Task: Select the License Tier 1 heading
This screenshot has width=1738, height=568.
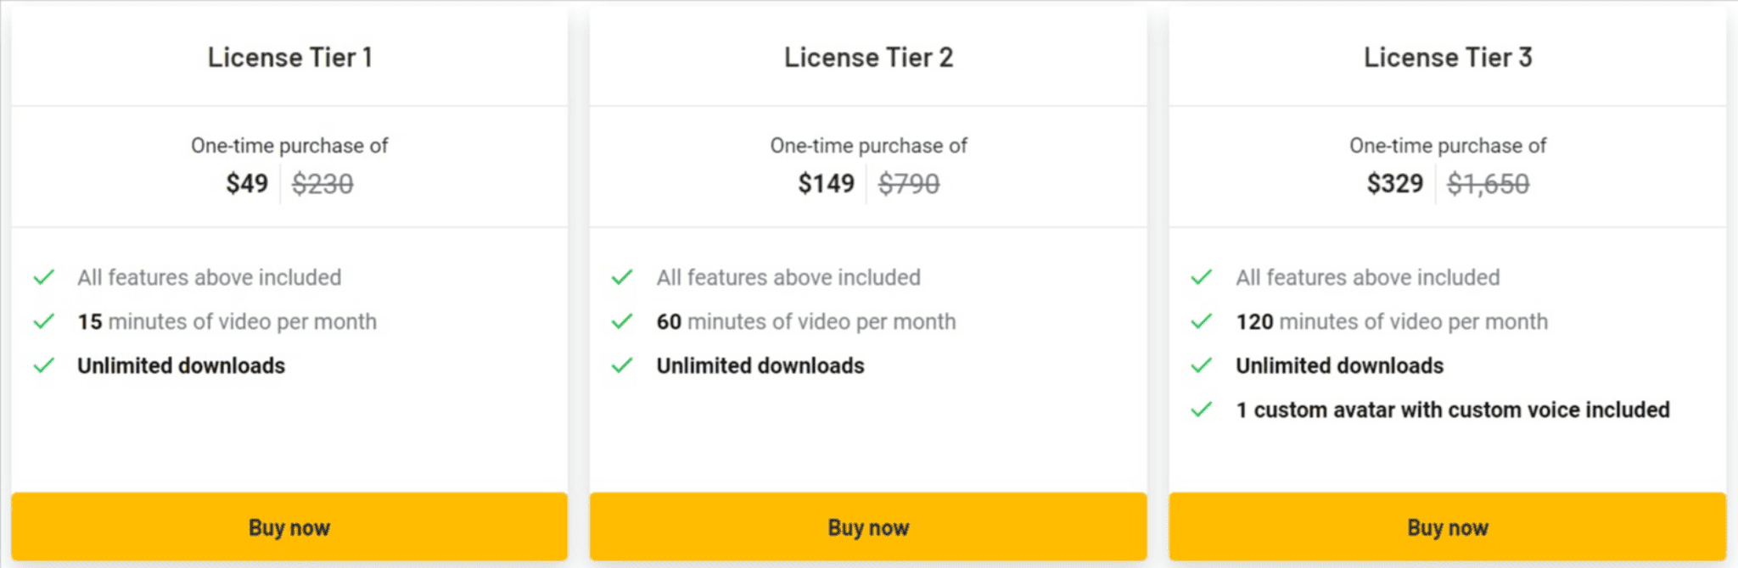Action: pos(290,57)
